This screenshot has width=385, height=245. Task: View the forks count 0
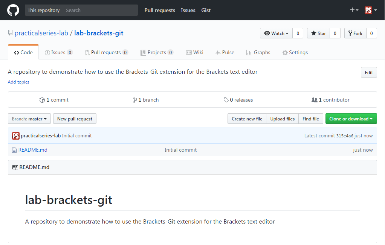pos(371,33)
